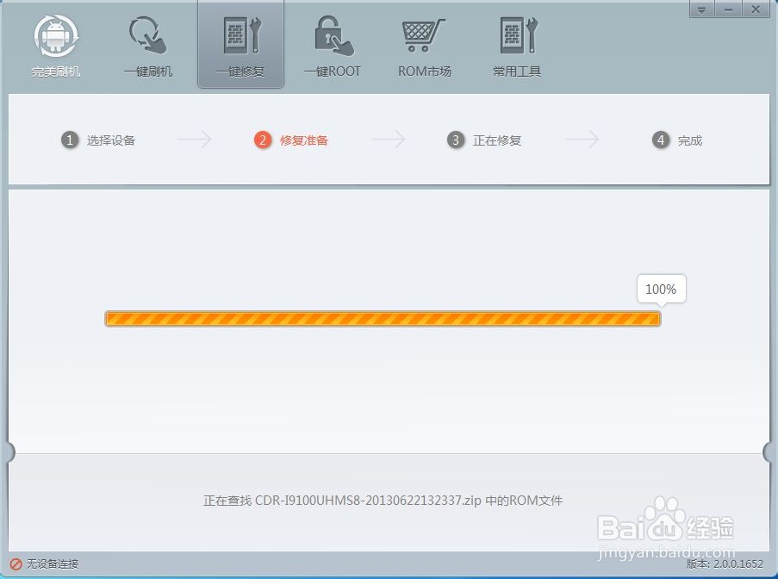This screenshot has width=778, height=579.
Task: Click the 100% progress tooltip
Action: coord(661,289)
